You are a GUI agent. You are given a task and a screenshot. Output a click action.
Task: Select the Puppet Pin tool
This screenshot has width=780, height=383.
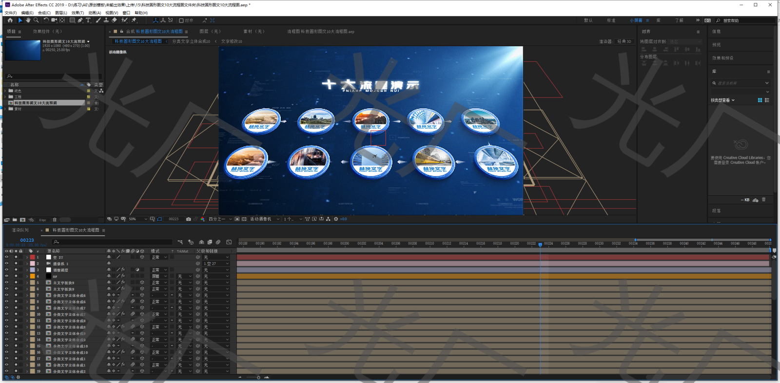coord(134,20)
